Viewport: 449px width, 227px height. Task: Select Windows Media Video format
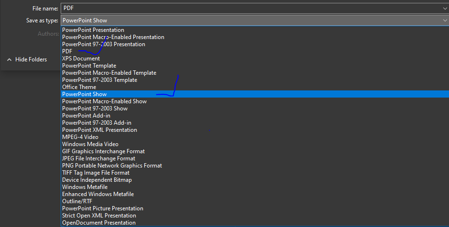(x=255, y=144)
